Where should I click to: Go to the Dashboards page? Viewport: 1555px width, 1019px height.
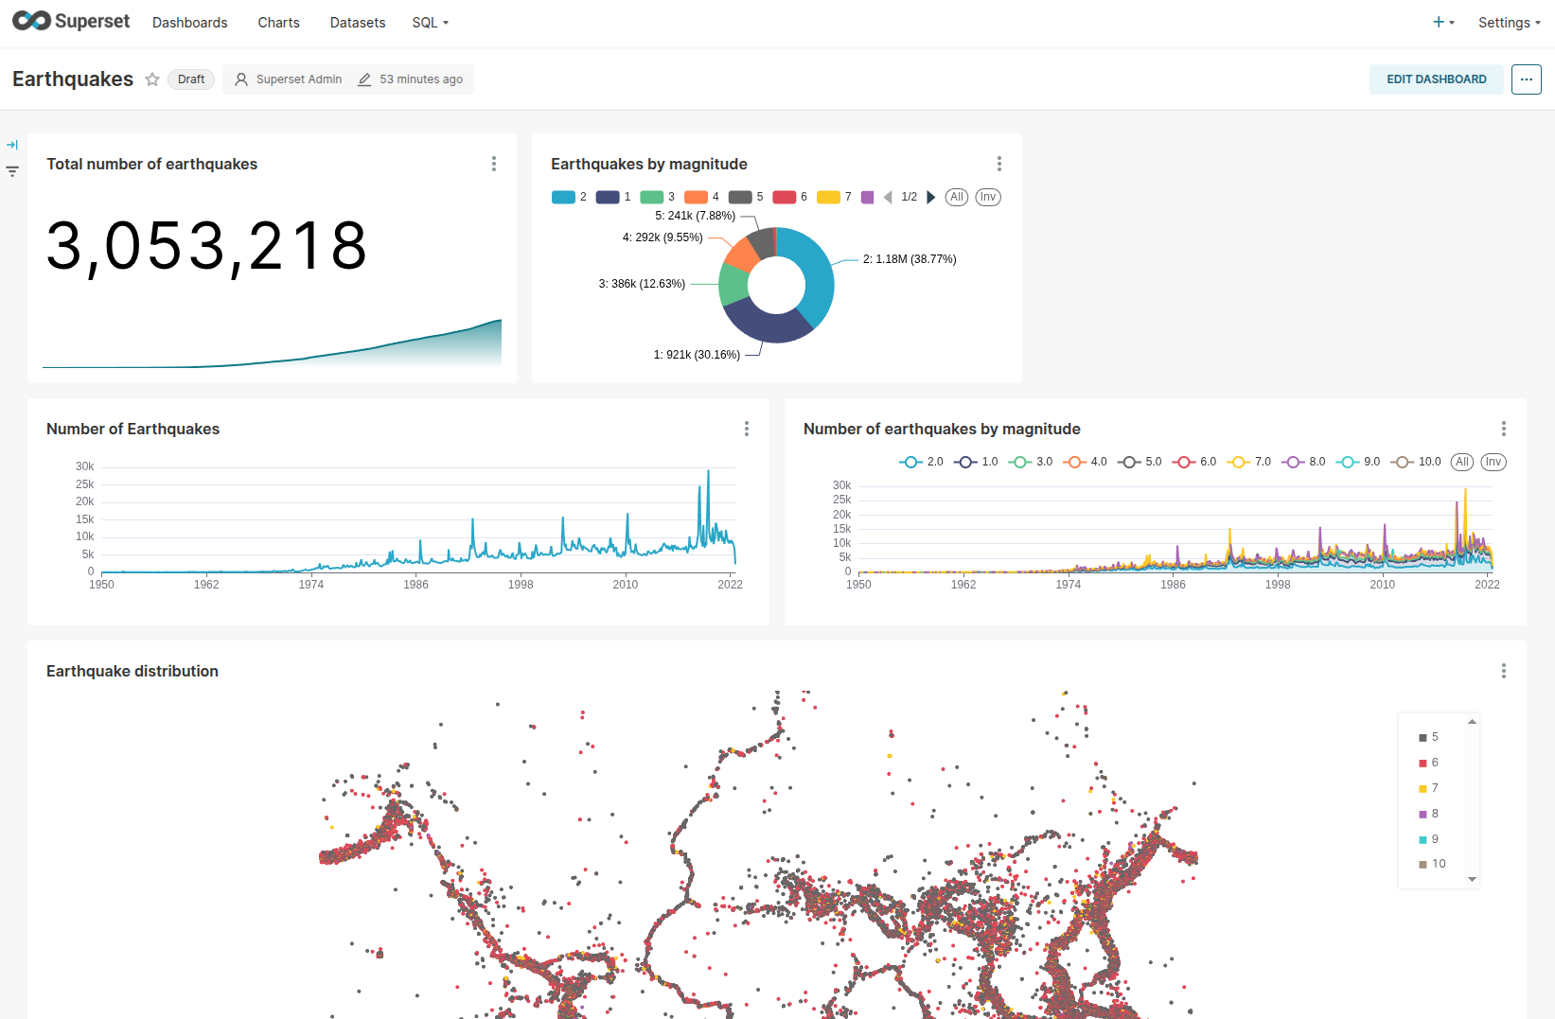[189, 23]
